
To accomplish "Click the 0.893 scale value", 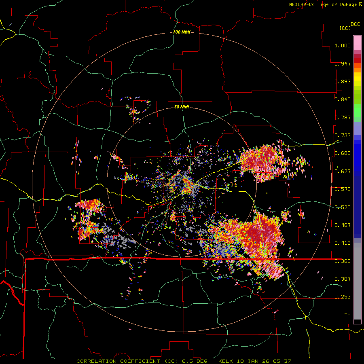I will pos(343,81).
